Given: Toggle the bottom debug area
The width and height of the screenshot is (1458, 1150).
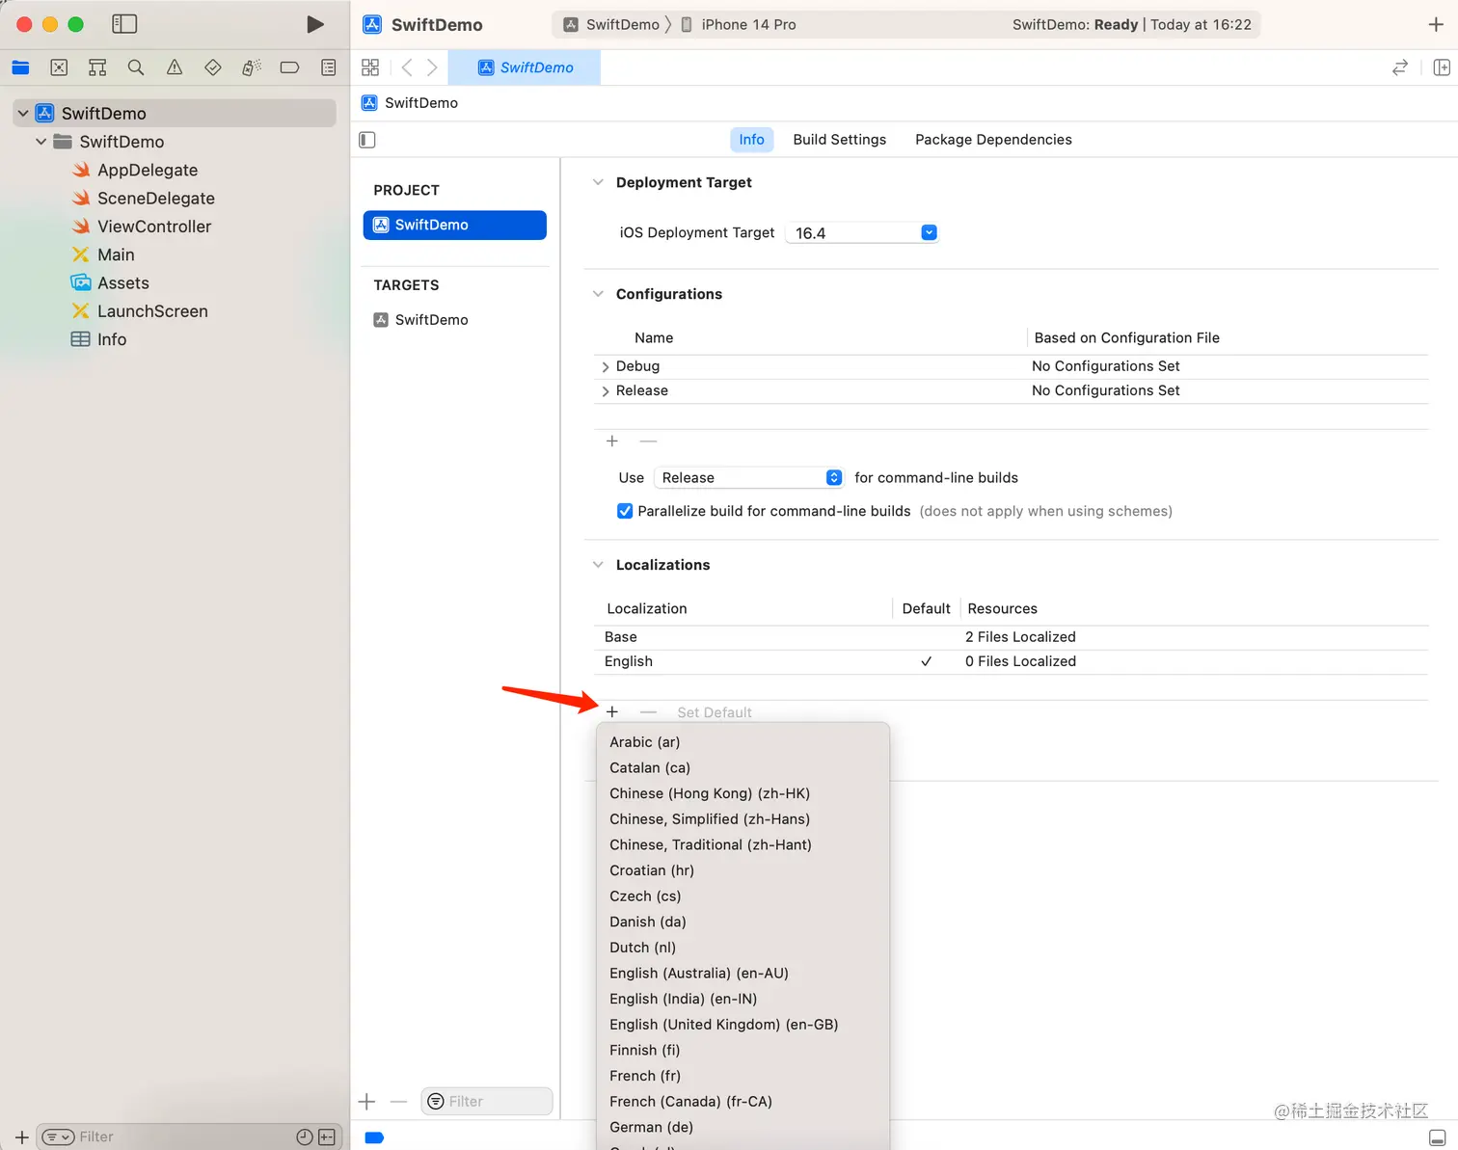Looking at the screenshot, I should [x=1437, y=1137].
